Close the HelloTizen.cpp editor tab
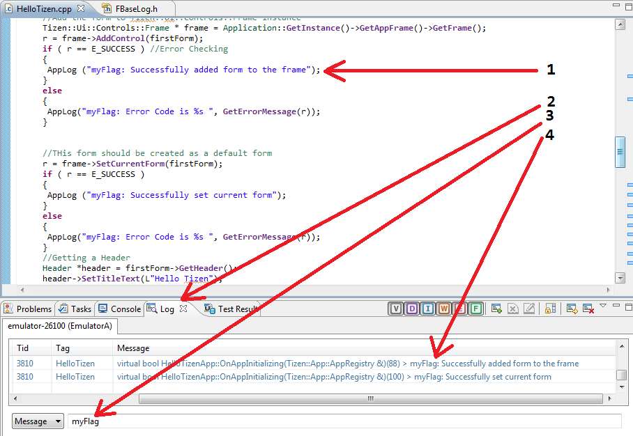The width and height of the screenshot is (633, 436). pos(81,8)
